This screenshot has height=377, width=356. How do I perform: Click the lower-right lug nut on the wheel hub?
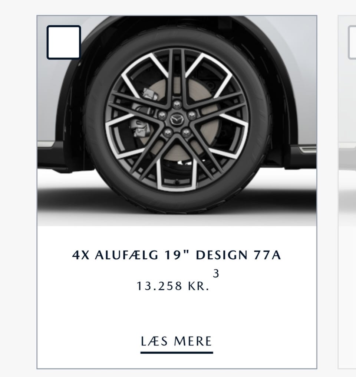(187, 132)
